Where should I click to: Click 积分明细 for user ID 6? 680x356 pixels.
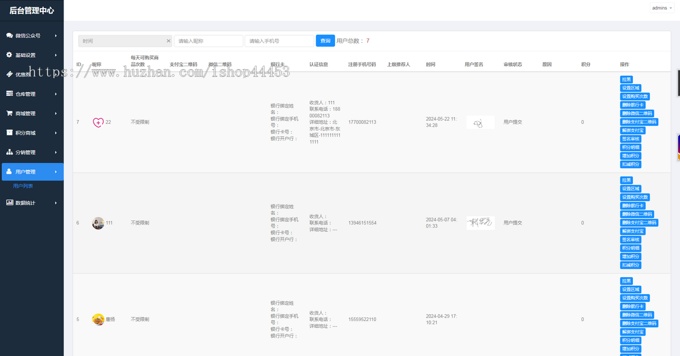point(631,248)
